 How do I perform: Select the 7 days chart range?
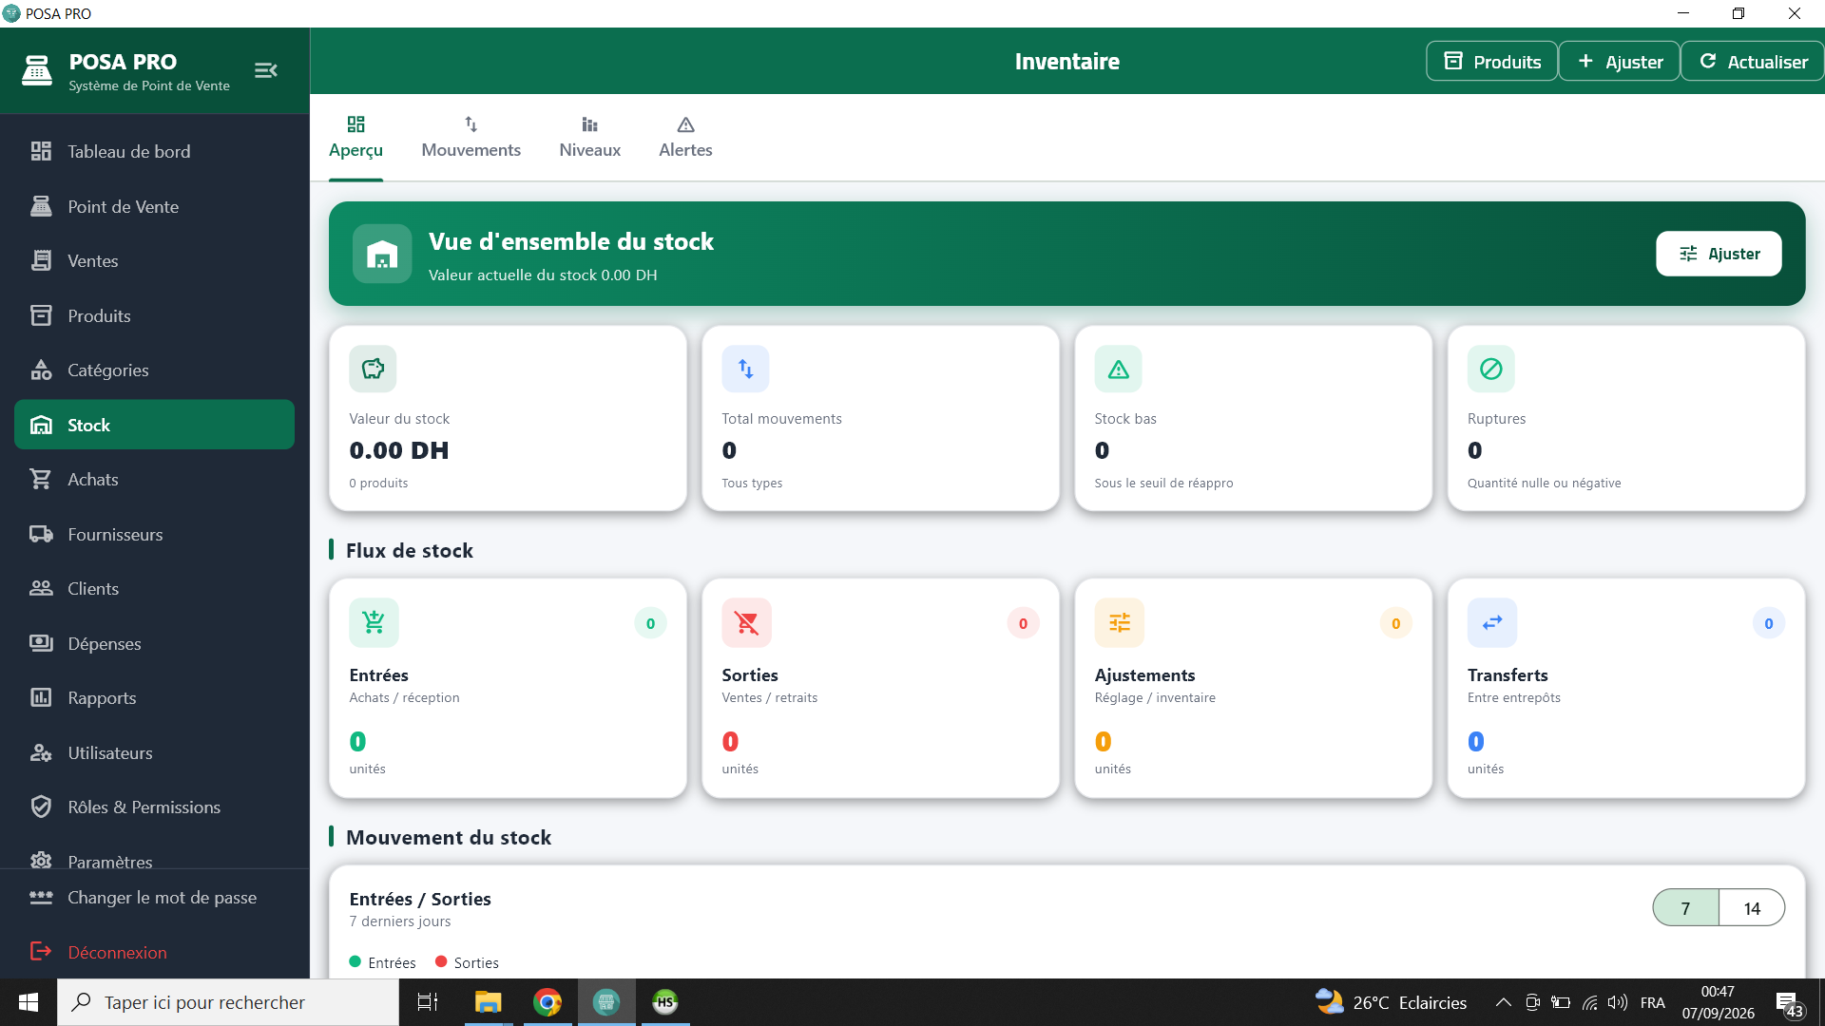pos(1685,908)
